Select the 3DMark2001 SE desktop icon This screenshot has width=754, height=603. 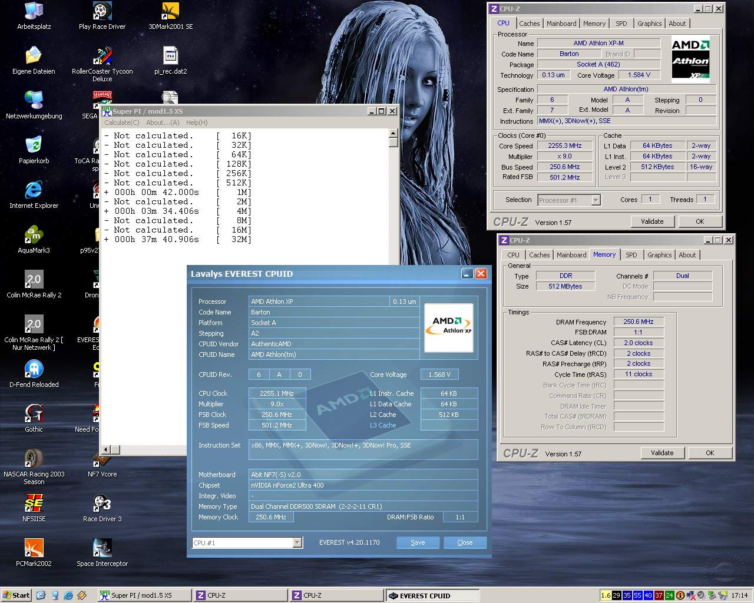pos(170,16)
